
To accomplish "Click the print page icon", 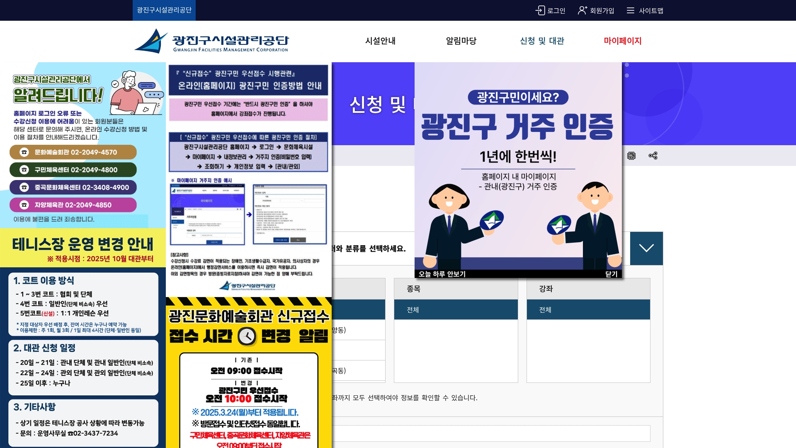I will [x=631, y=156].
